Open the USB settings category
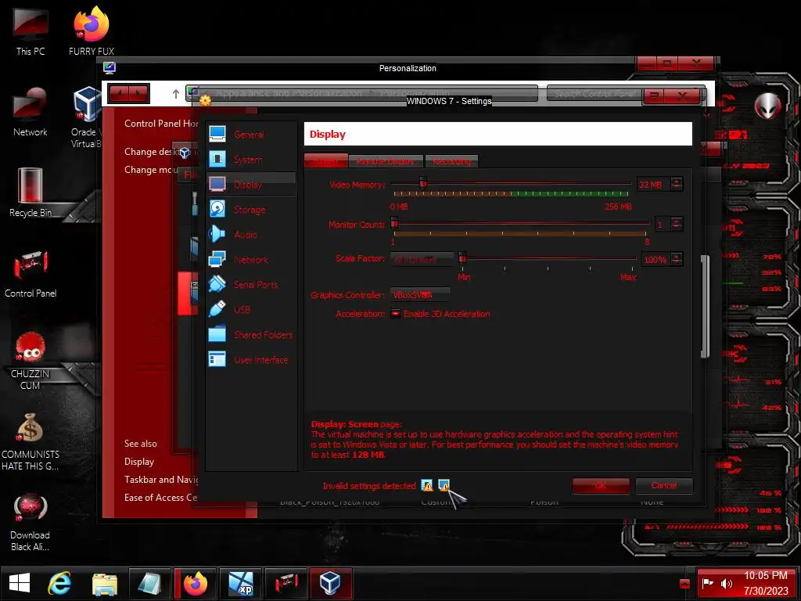The width and height of the screenshot is (801, 601). pyautogui.click(x=251, y=310)
